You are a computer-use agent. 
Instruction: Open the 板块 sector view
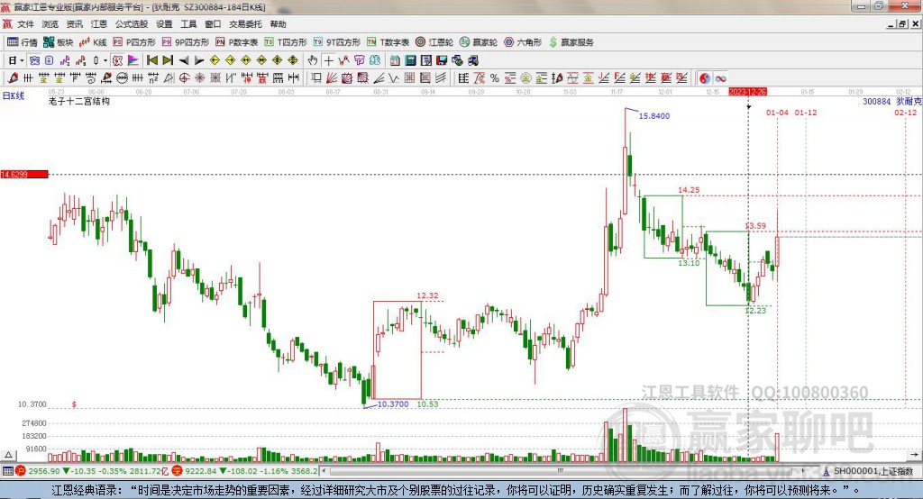pyautogui.click(x=58, y=42)
